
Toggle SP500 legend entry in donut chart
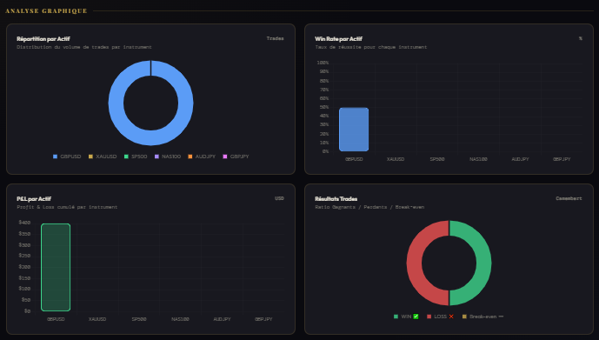(x=136, y=157)
